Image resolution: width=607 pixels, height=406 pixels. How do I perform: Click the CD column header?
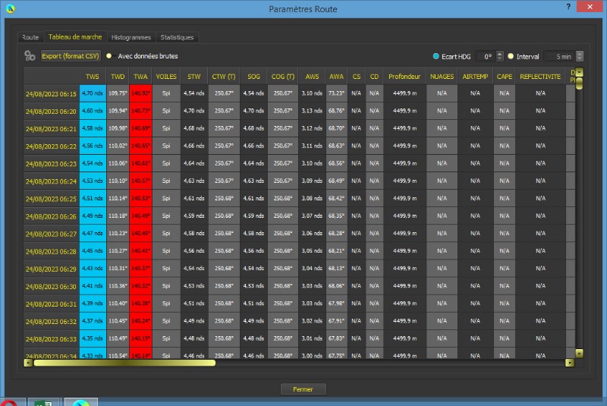[x=374, y=76]
